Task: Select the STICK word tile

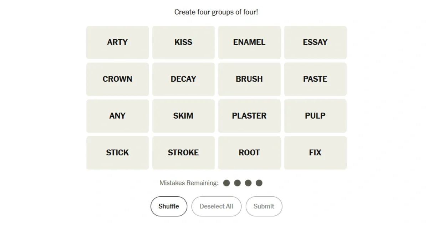Action: point(117,152)
